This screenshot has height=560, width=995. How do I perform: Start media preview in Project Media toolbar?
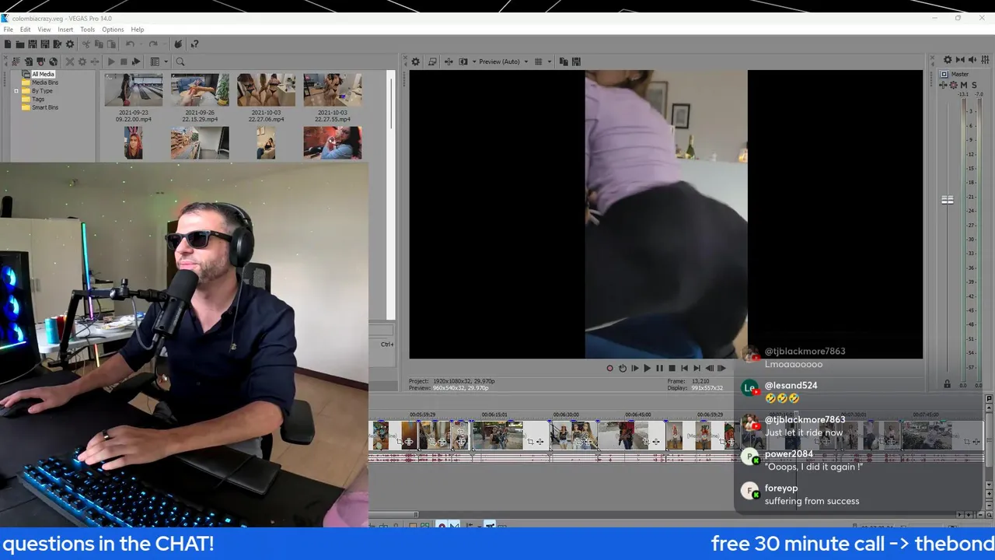pos(111,61)
